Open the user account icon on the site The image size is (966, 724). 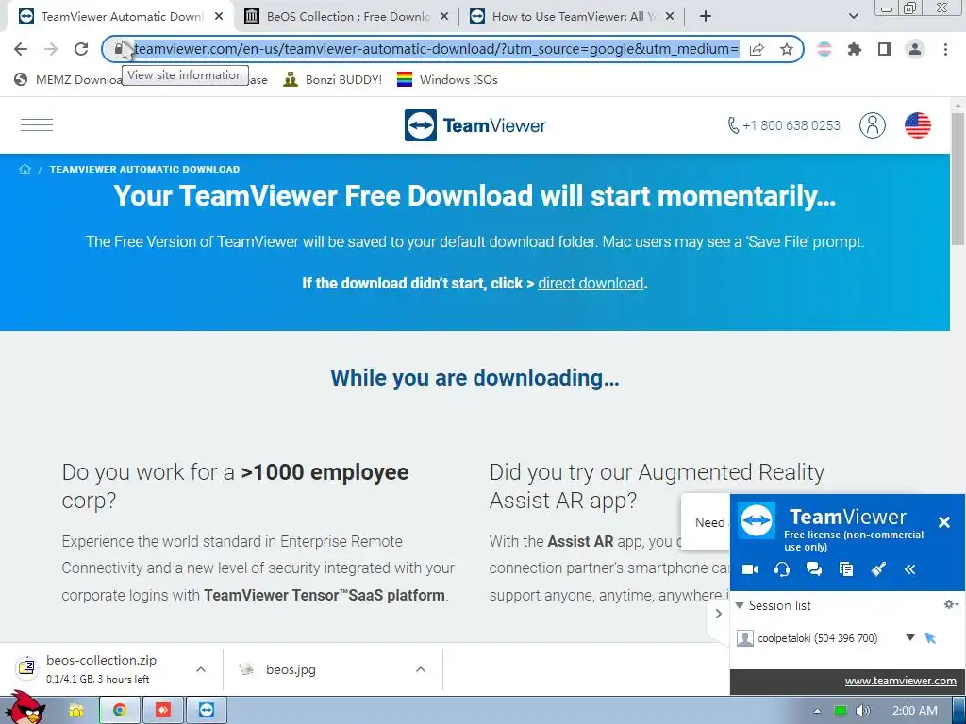[x=873, y=125]
